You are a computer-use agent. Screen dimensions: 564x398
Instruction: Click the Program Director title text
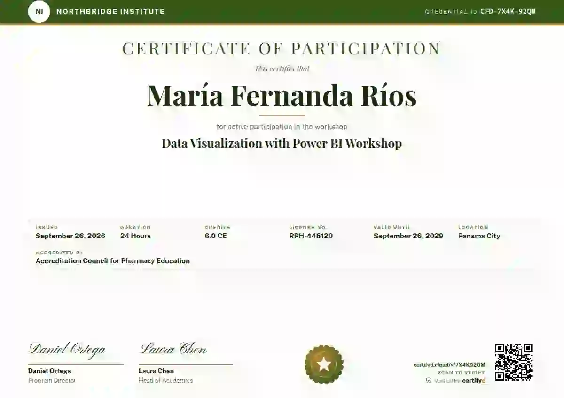(x=52, y=381)
